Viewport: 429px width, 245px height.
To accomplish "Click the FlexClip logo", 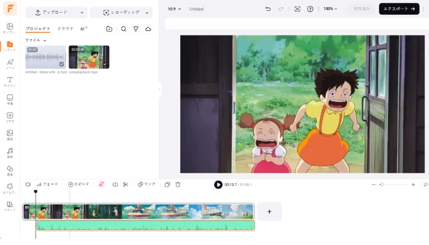I will tap(10, 9).
